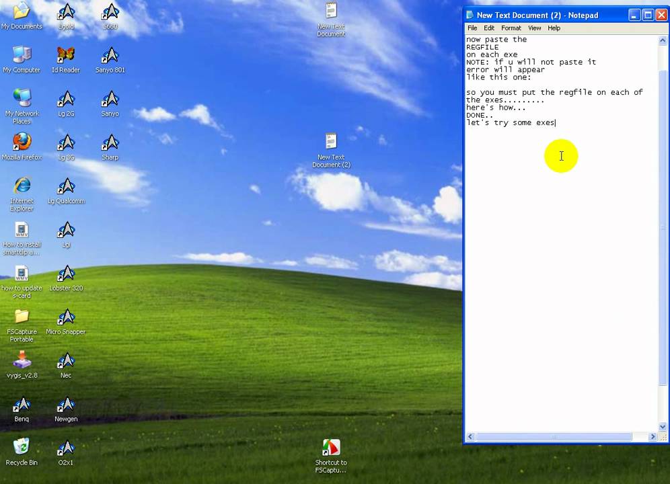Click the text 'REGFILE' in Notepad
Image resolution: width=670 pixels, height=484 pixels.
(482, 47)
